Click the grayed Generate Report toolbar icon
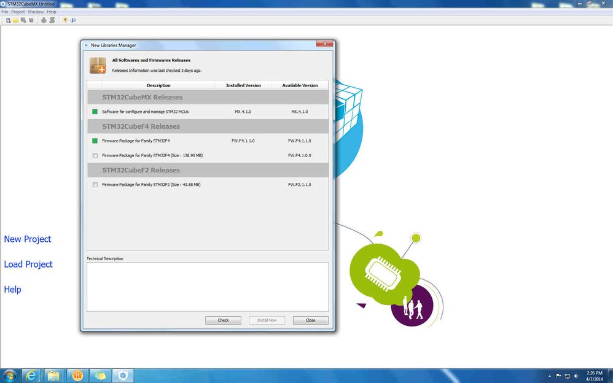This screenshot has width=613, height=383. pos(44,20)
